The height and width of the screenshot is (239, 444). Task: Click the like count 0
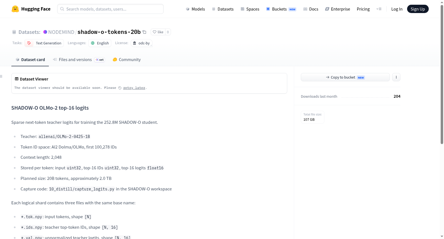coord(168,32)
